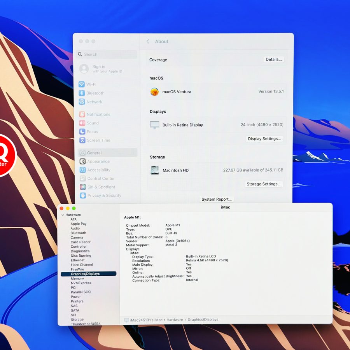Click the Accessibility icon in sidebar
The height and width of the screenshot is (350, 350).
pyautogui.click(x=82, y=170)
